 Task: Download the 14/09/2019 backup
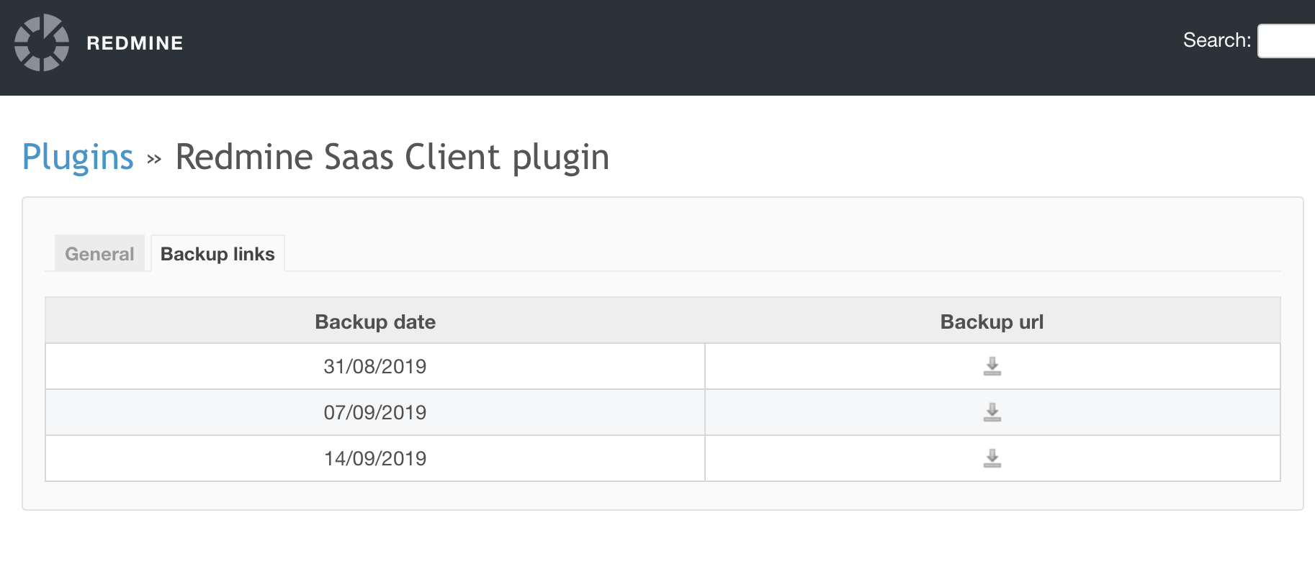(x=992, y=458)
